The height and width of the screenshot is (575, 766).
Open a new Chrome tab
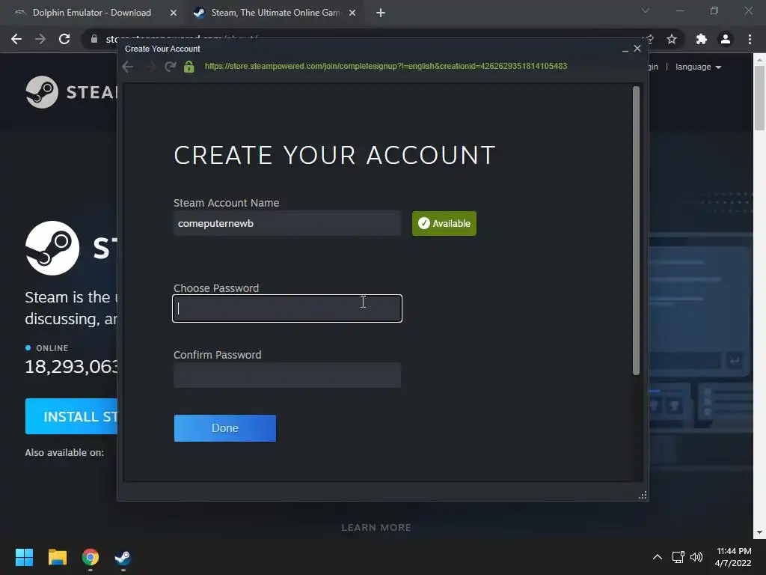381,13
